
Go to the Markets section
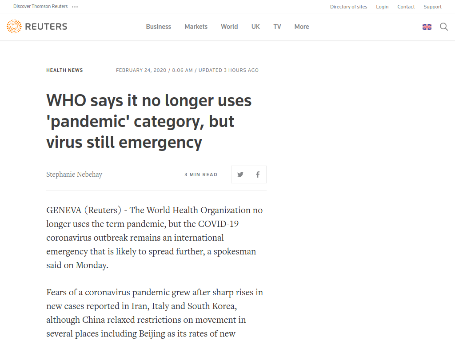(196, 27)
